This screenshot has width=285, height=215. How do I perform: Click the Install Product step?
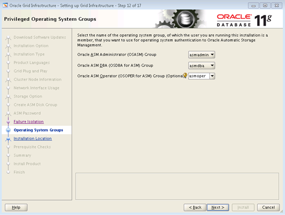(27, 164)
